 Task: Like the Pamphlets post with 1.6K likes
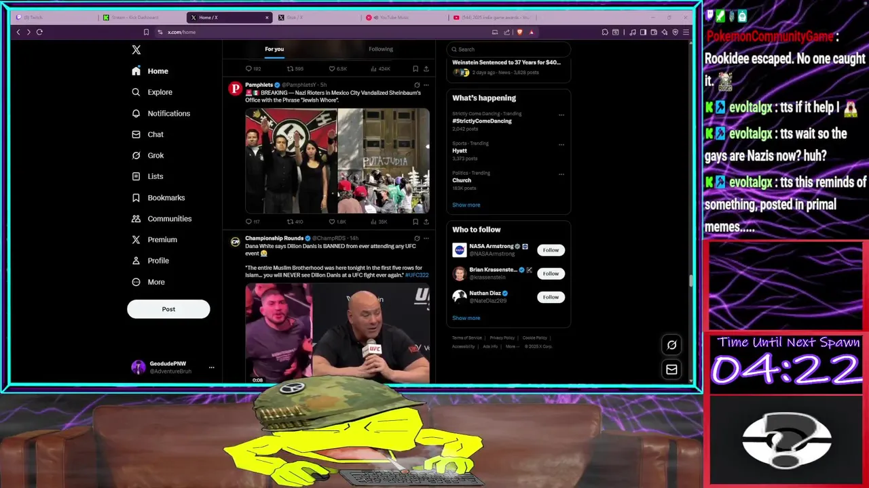point(337,222)
